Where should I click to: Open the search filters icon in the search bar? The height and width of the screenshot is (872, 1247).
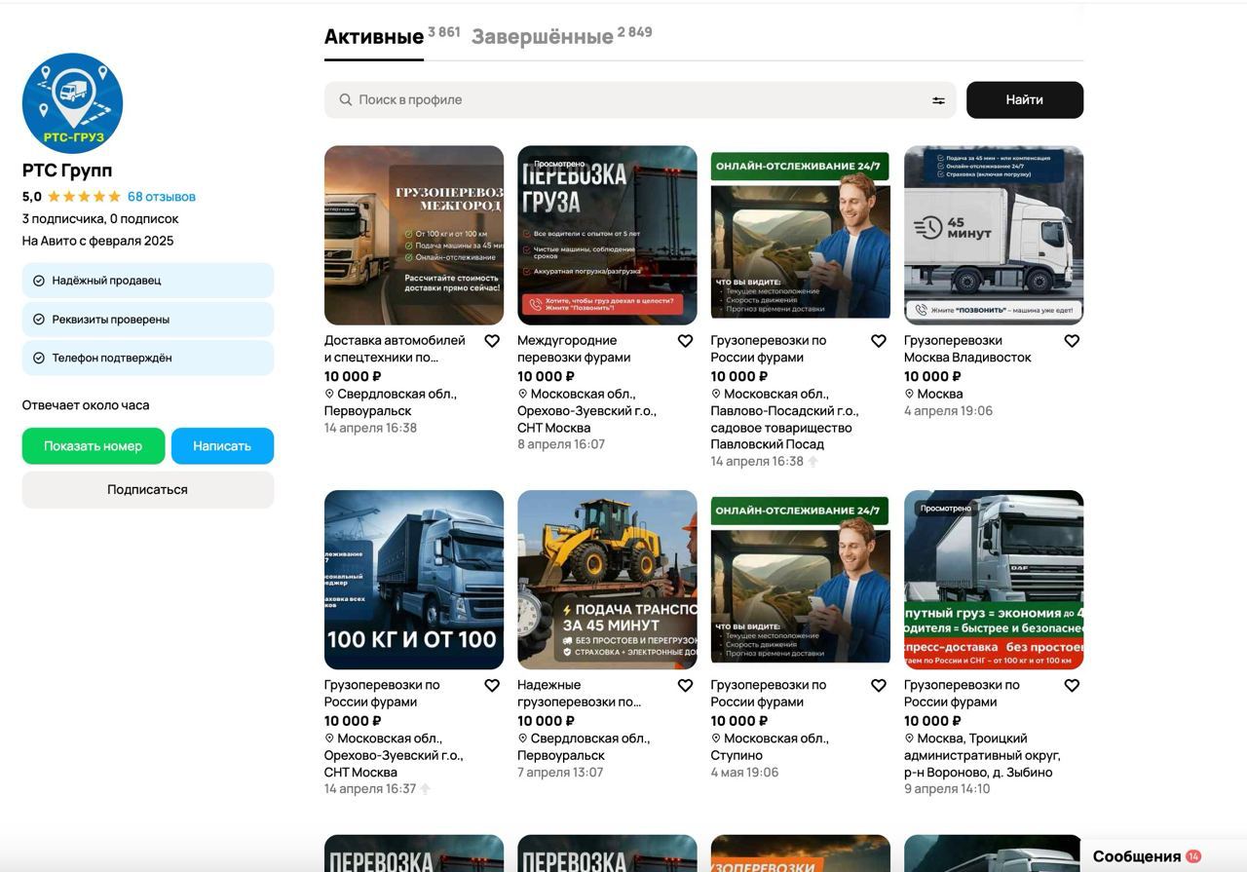click(x=938, y=100)
